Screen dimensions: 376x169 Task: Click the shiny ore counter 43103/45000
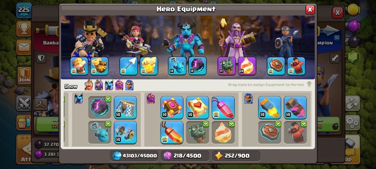point(135,156)
